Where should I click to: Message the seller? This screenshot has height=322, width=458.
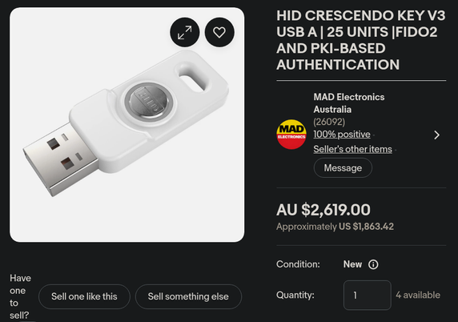pyautogui.click(x=343, y=167)
